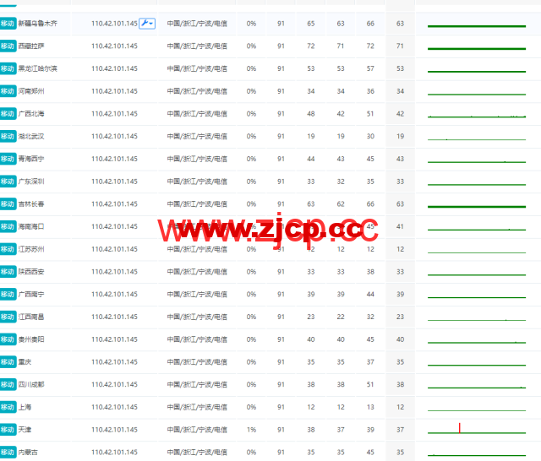Click the 移动 badge for 上海
Viewport: 541px width, 461px height.
(8, 407)
